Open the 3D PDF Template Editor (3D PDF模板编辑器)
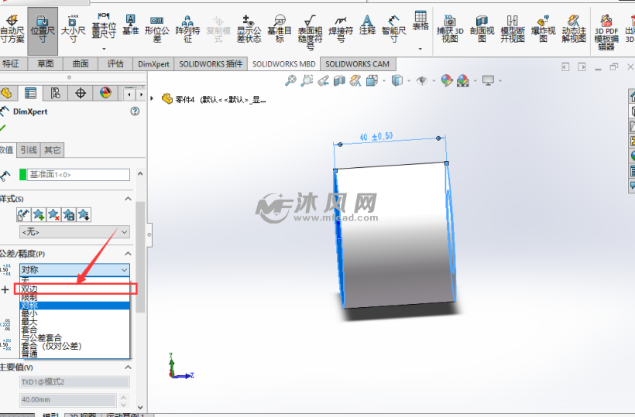Image resolution: width=635 pixels, height=417 pixels. click(606, 32)
